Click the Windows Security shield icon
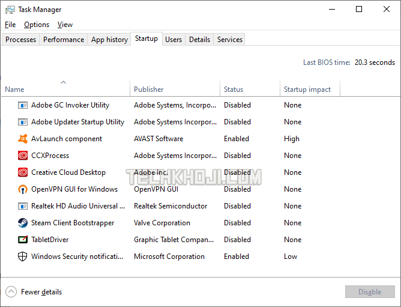This screenshot has height=307, width=401. (22, 257)
